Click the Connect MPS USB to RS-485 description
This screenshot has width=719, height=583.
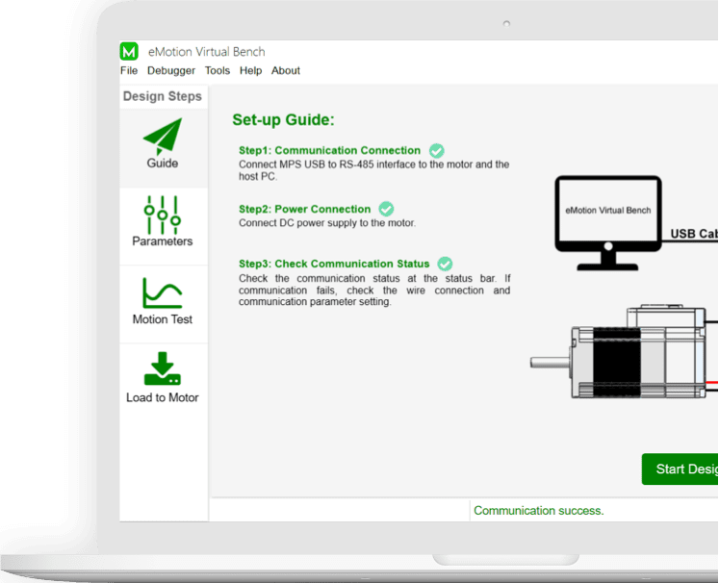click(373, 170)
